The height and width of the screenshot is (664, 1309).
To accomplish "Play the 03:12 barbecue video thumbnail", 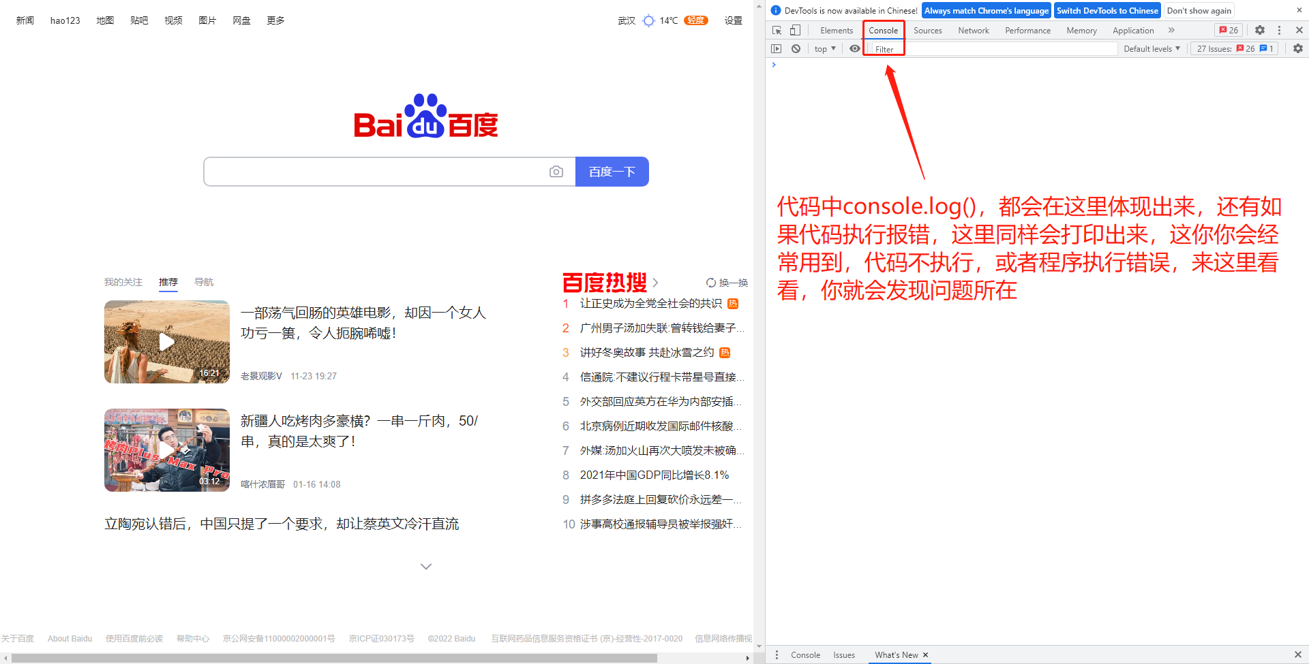I will pos(167,450).
